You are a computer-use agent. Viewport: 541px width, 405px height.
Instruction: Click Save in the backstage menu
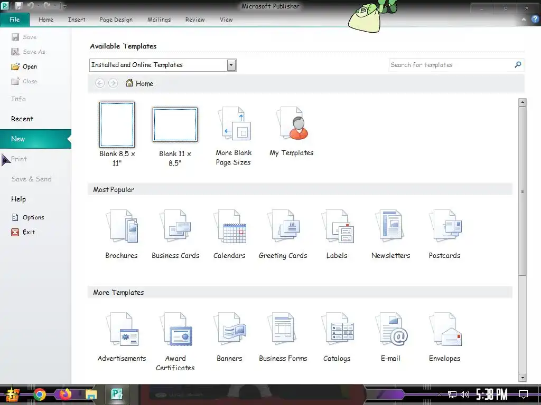pos(24,37)
